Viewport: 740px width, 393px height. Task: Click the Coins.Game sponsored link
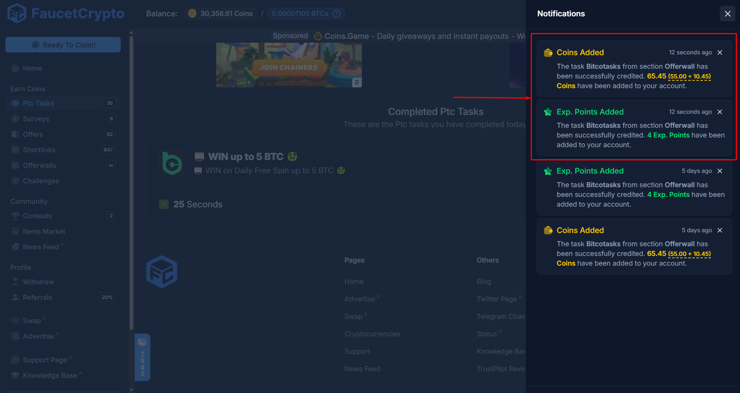(x=347, y=36)
